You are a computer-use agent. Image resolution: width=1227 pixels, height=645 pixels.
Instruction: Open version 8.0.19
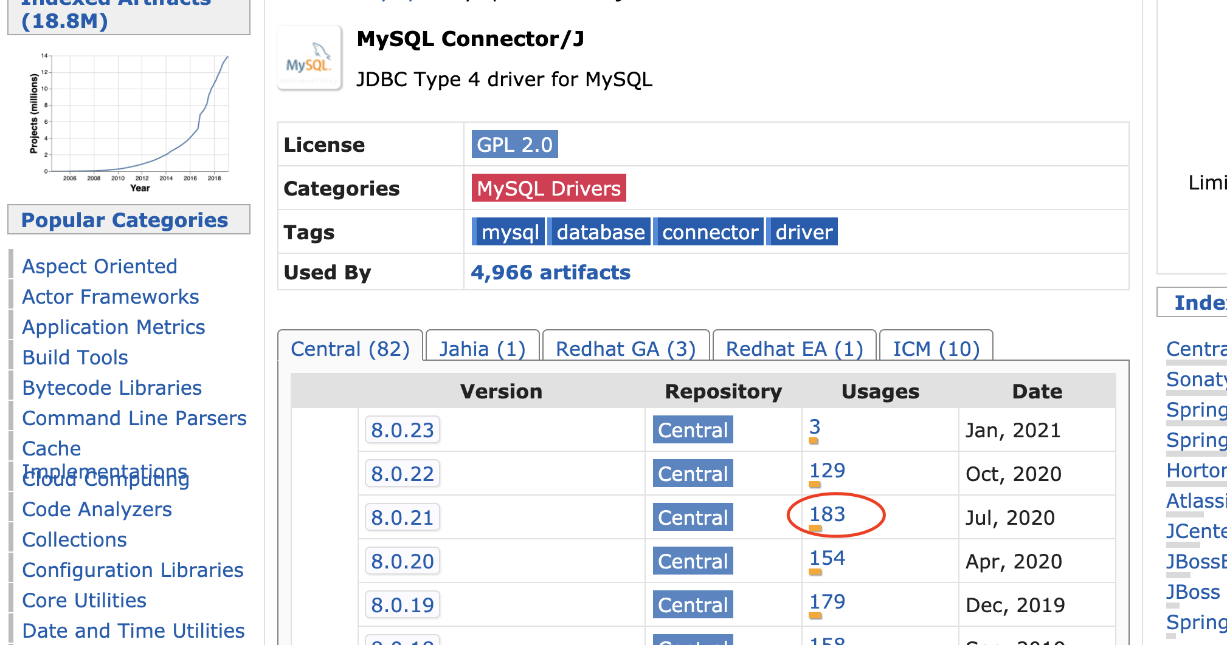(x=403, y=605)
